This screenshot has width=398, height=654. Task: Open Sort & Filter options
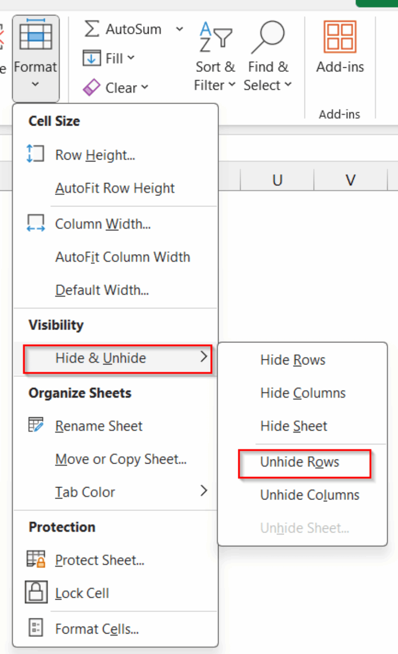pos(214,55)
